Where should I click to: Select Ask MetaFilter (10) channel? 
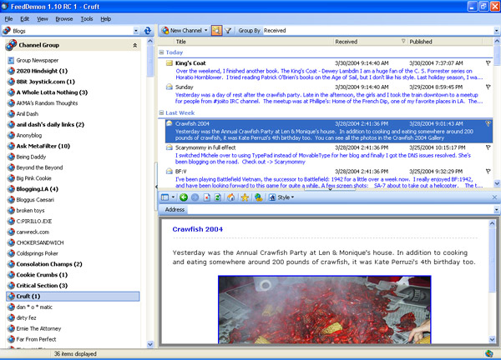click(x=43, y=146)
